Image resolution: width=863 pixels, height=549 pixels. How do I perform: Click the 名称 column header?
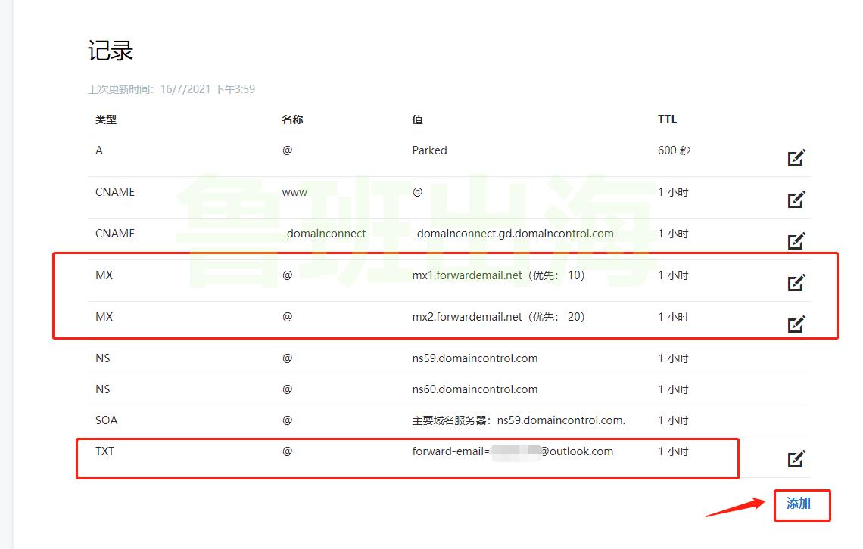point(293,119)
